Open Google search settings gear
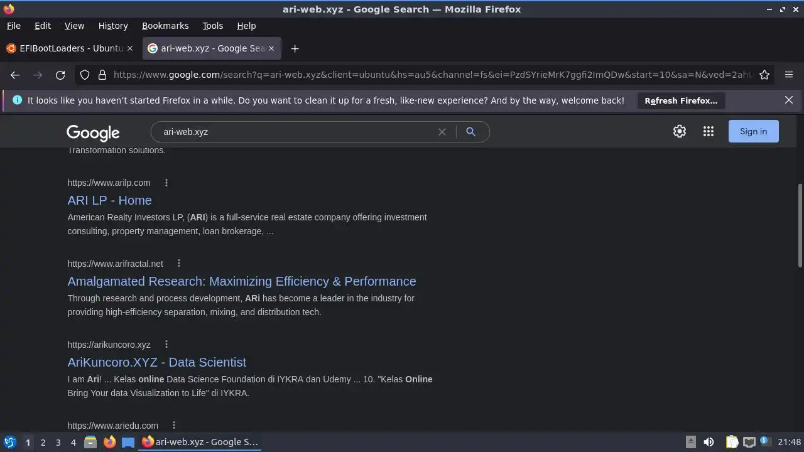 (680, 131)
